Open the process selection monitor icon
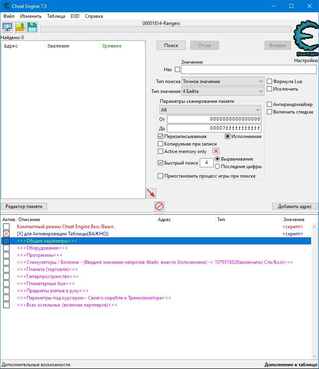 pyautogui.click(x=7, y=27)
